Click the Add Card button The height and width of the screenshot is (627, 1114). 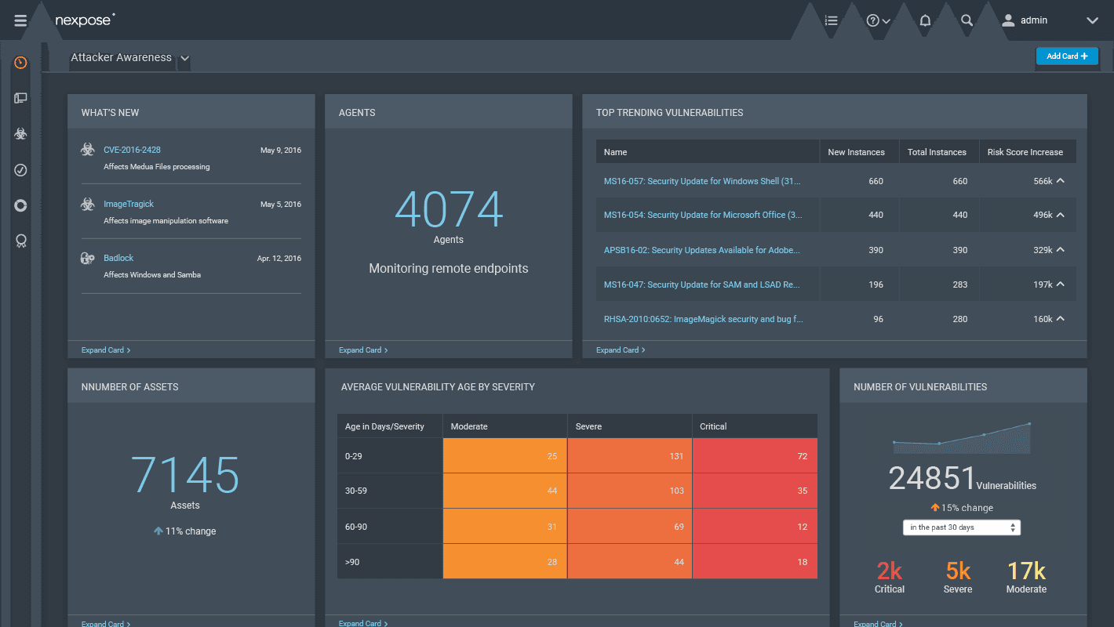(1067, 56)
